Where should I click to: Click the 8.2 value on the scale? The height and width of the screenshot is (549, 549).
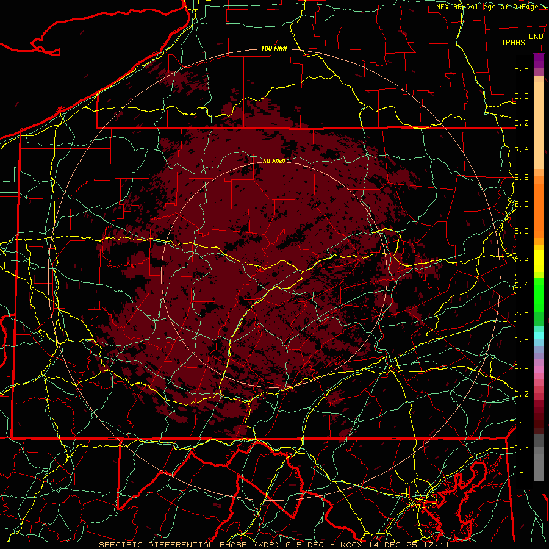[x=522, y=123]
